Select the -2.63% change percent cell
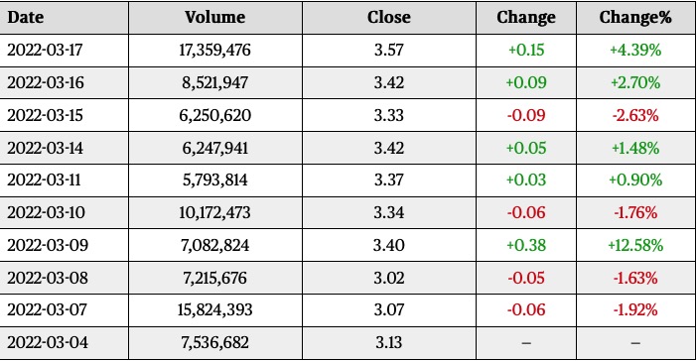This screenshot has height=361, width=697. (635, 115)
